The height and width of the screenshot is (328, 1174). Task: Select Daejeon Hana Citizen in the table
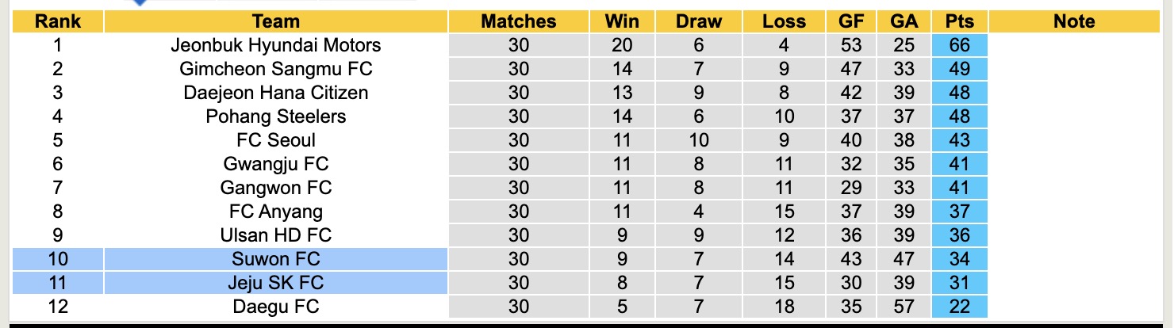tap(275, 93)
